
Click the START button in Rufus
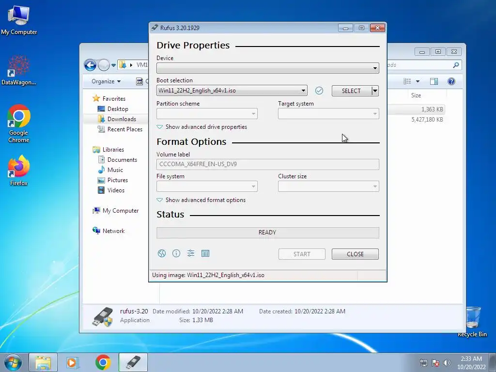pyautogui.click(x=302, y=254)
